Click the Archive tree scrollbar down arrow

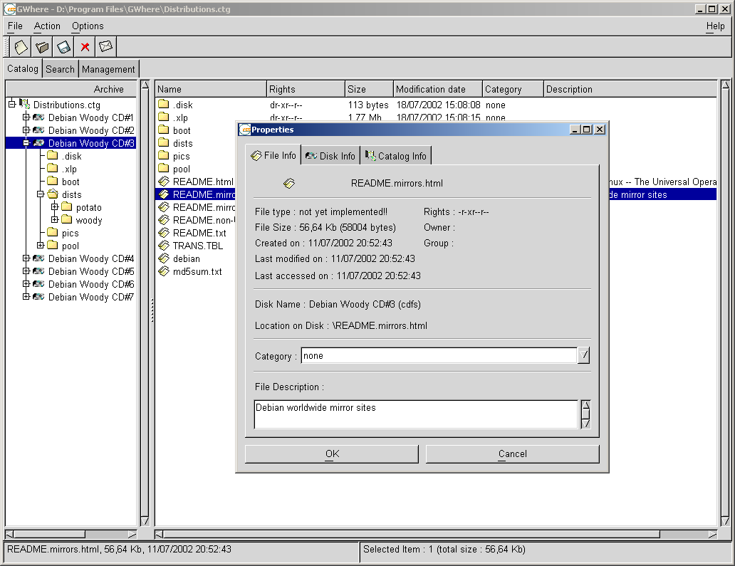pyautogui.click(x=145, y=520)
